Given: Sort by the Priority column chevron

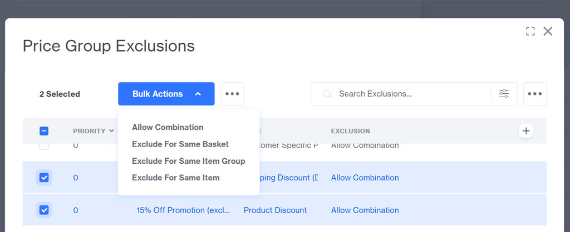Looking at the screenshot, I should pyautogui.click(x=111, y=131).
